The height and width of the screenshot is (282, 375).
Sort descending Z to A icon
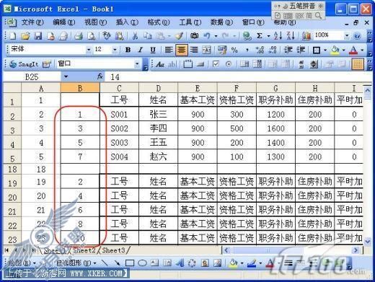pyautogui.click(x=291, y=36)
